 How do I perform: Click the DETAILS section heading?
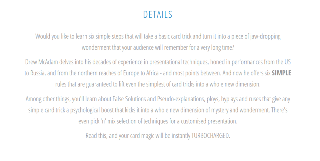[158, 14]
